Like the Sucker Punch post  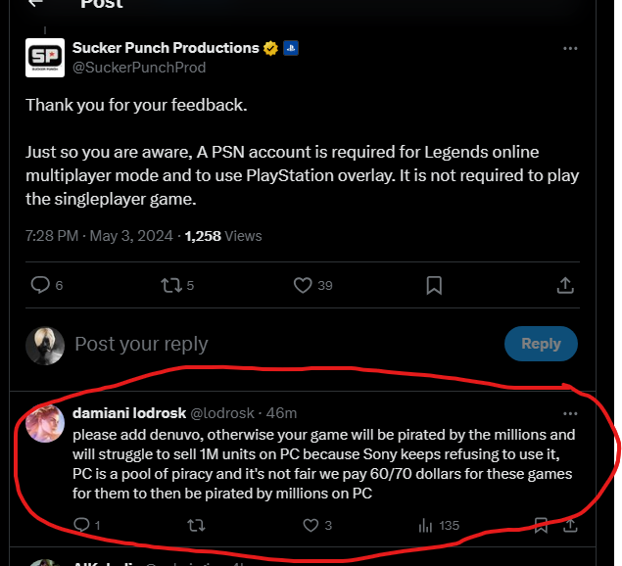304,285
